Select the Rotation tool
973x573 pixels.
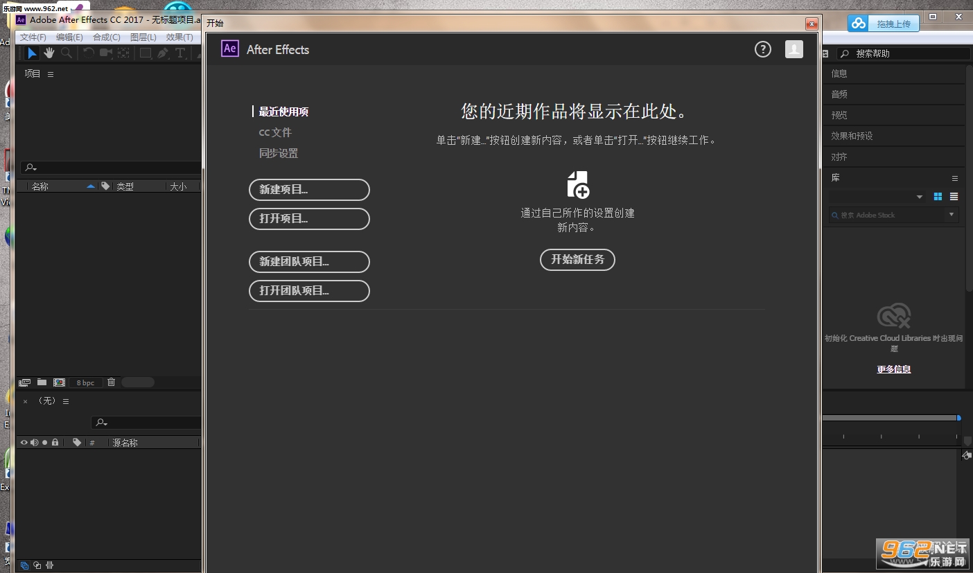tap(89, 53)
